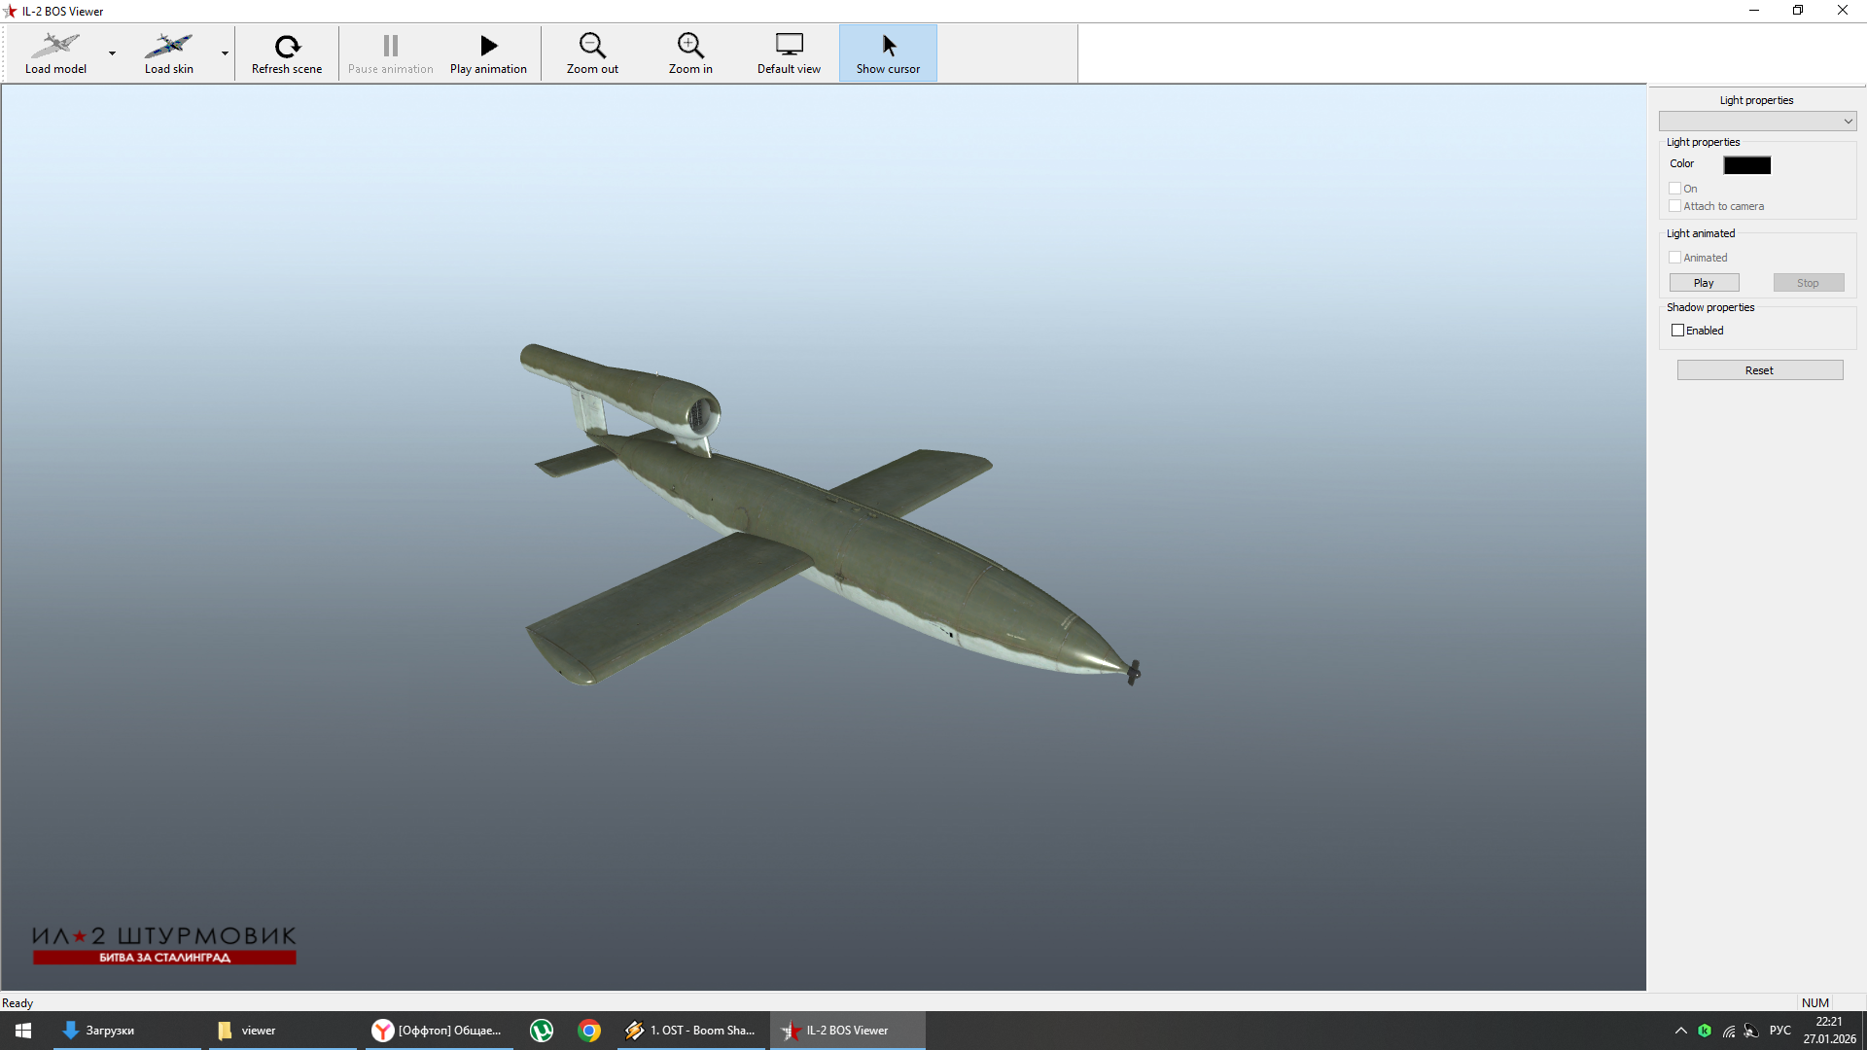Check the light On checkbox
Viewport: 1867px width, 1050px height.
click(1675, 189)
